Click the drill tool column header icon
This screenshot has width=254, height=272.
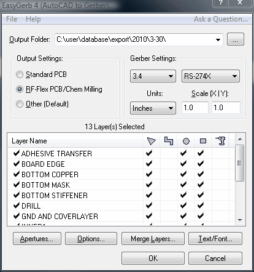coord(220,141)
